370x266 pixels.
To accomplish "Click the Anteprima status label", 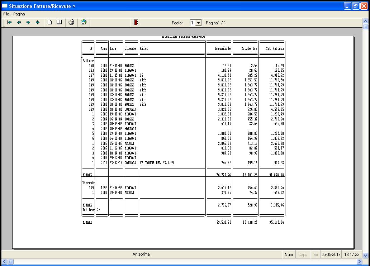I will 141,254.
